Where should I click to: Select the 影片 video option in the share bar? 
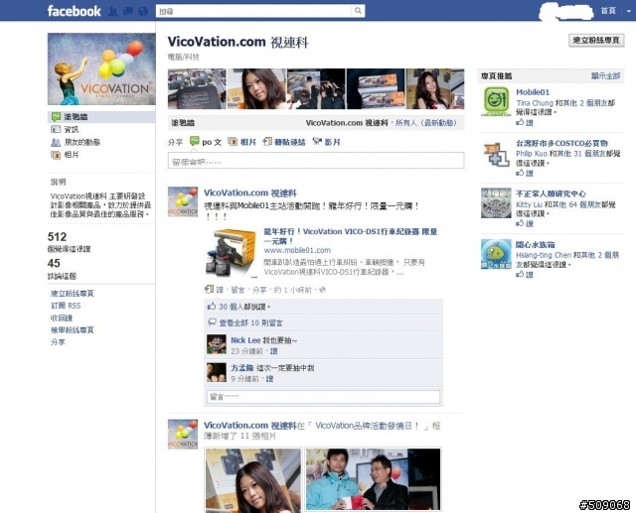click(332, 142)
